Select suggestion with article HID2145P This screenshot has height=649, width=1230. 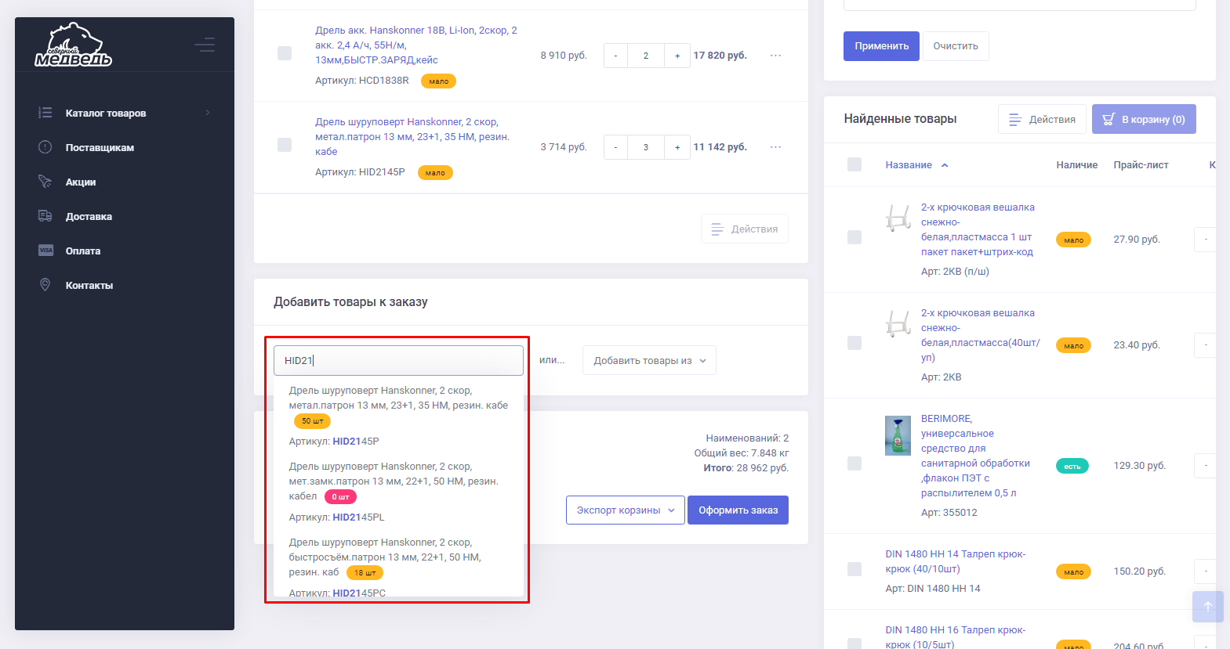click(398, 416)
